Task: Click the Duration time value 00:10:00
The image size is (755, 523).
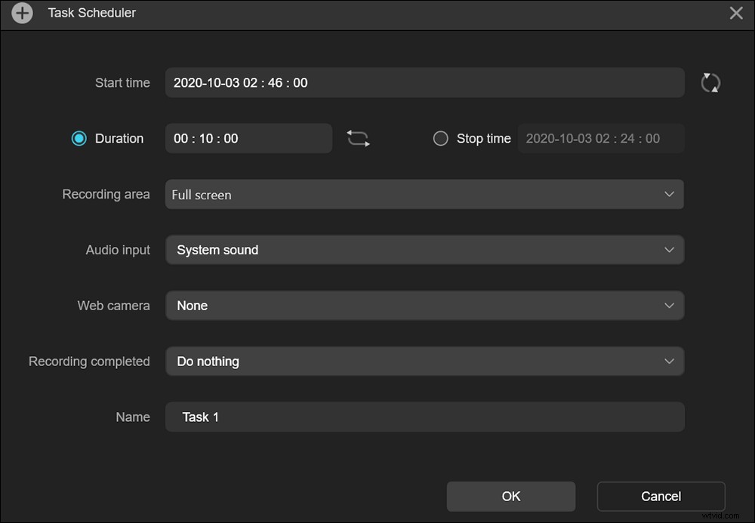Action: pyautogui.click(x=248, y=138)
